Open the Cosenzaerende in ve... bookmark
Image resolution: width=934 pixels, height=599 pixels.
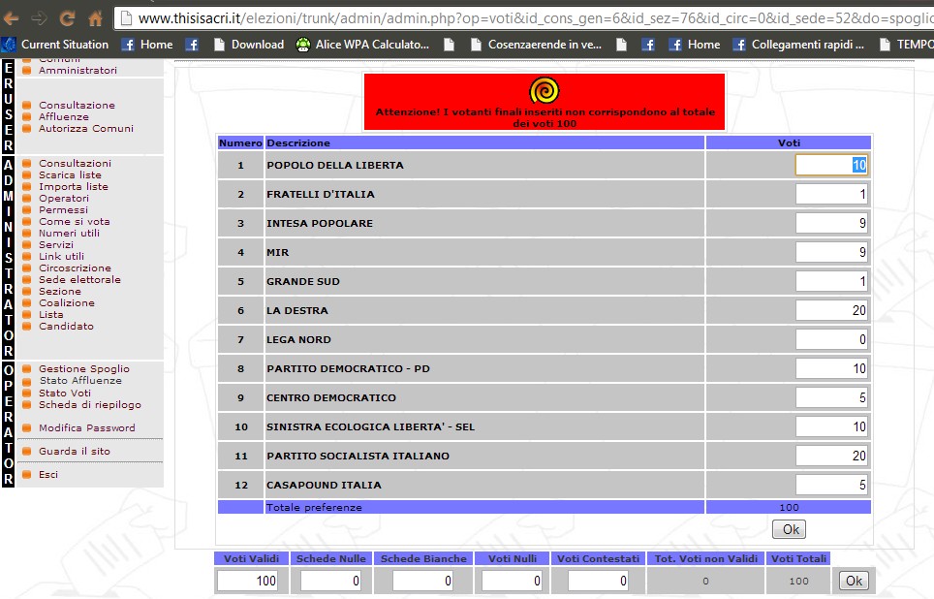tap(536, 45)
